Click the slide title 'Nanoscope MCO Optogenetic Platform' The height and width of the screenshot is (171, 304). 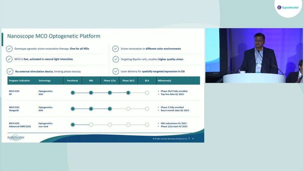point(54,36)
